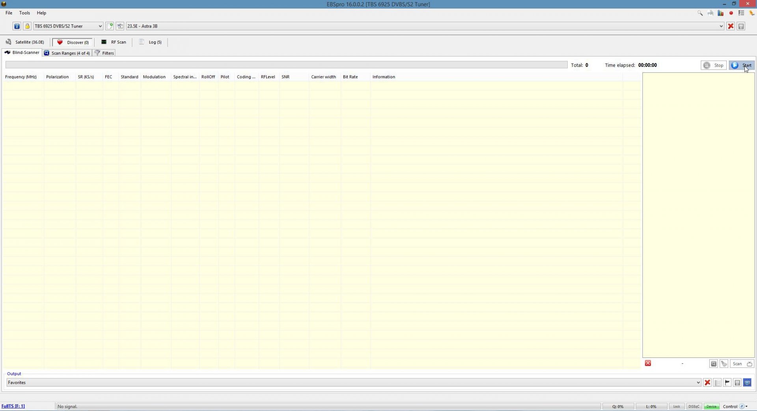
Task: Click the tuner information icon
Action: pyautogui.click(x=17, y=26)
